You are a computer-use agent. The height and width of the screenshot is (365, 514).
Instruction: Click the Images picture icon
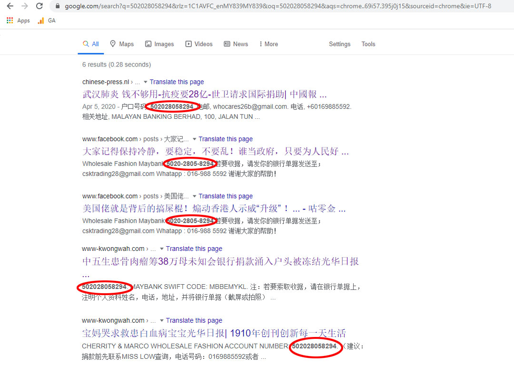point(148,44)
